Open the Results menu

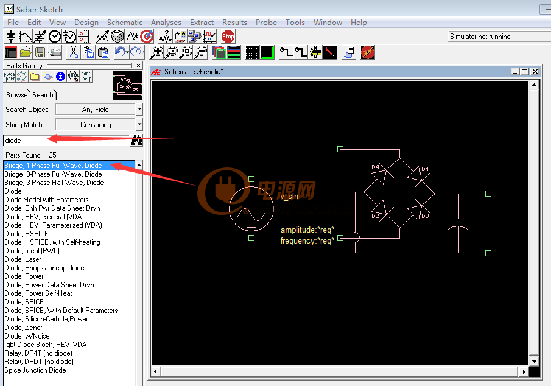(235, 22)
